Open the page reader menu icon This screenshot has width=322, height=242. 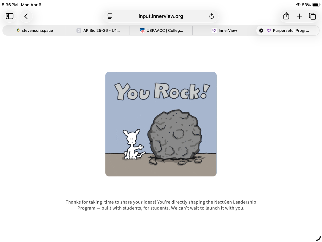pos(110,16)
